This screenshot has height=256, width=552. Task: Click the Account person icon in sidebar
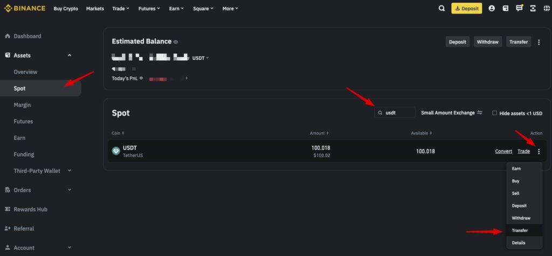8,247
